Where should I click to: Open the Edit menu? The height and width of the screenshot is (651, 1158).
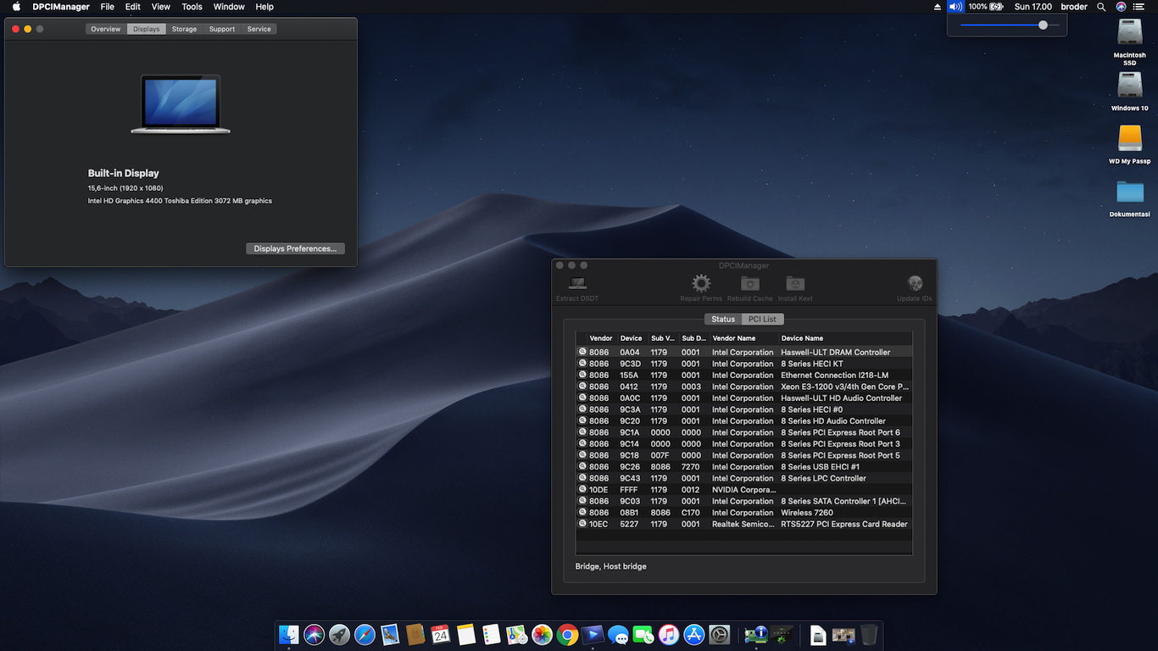[133, 7]
